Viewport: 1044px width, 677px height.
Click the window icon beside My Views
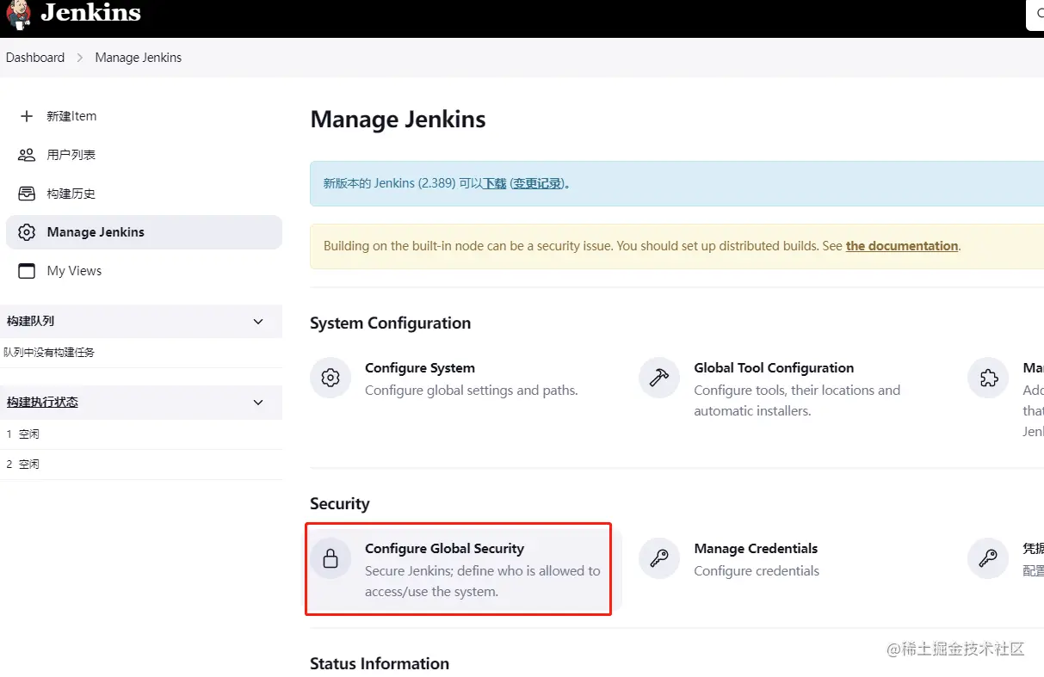click(x=27, y=271)
